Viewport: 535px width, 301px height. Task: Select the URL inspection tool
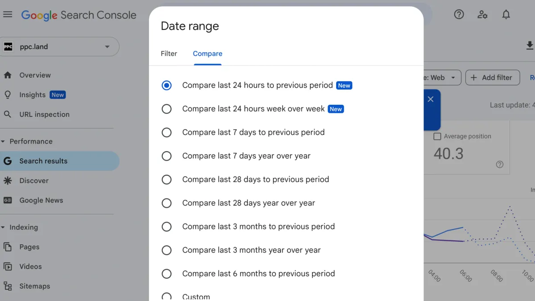pyautogui.click(x=44, y=114)
